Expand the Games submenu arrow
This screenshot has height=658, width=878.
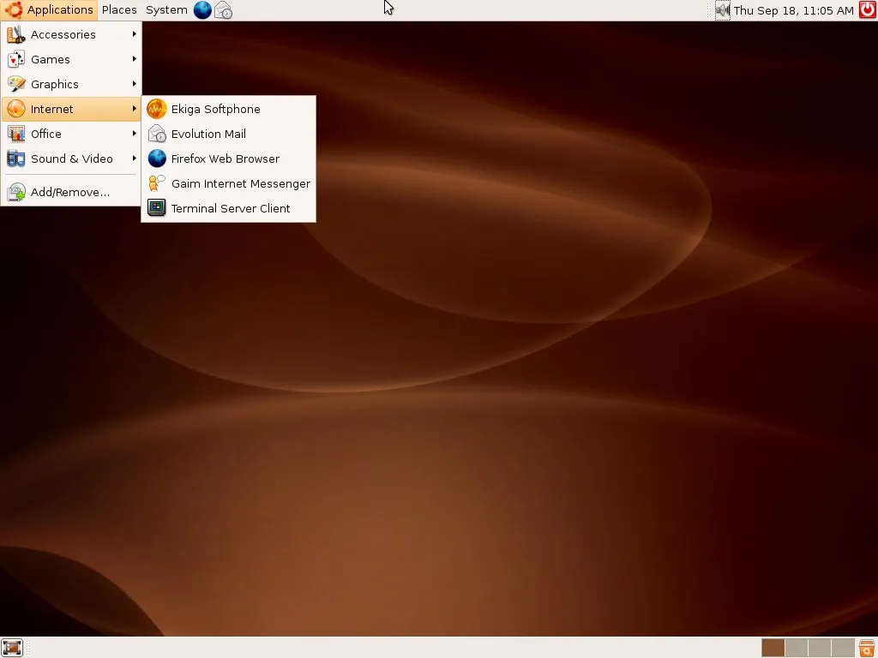pos(135,59)
